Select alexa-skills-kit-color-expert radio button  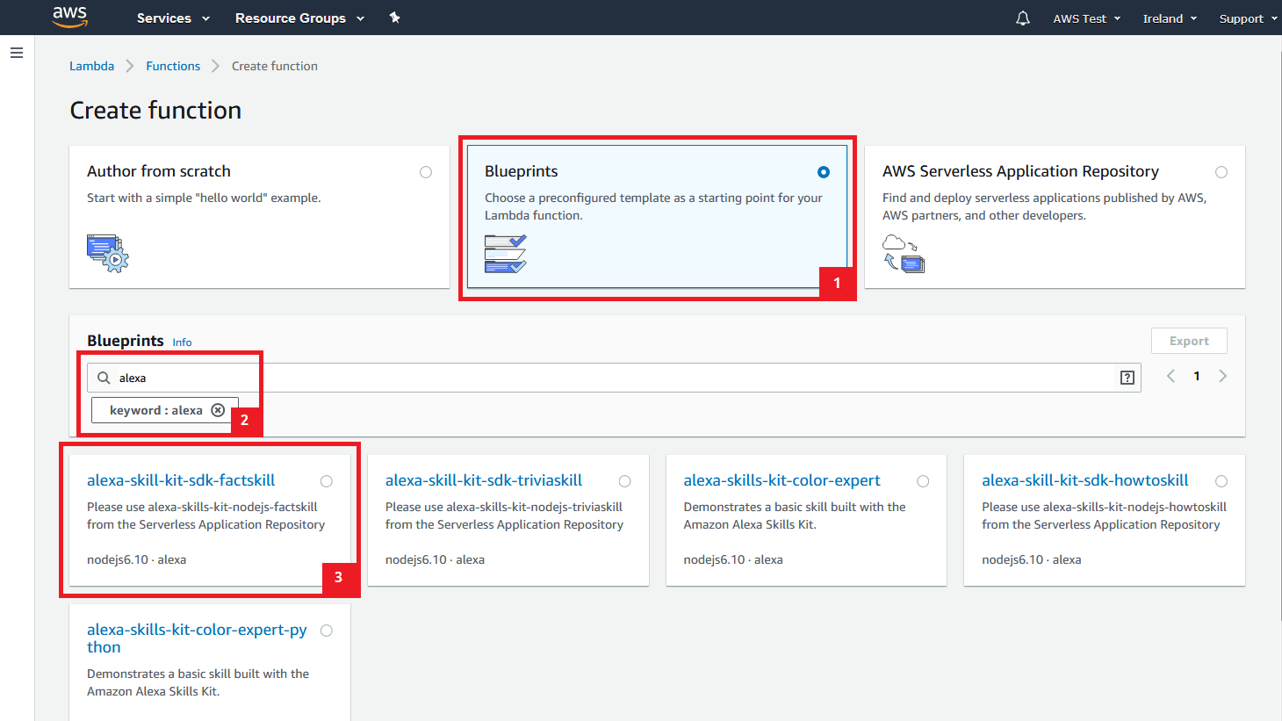pos(923,481)
